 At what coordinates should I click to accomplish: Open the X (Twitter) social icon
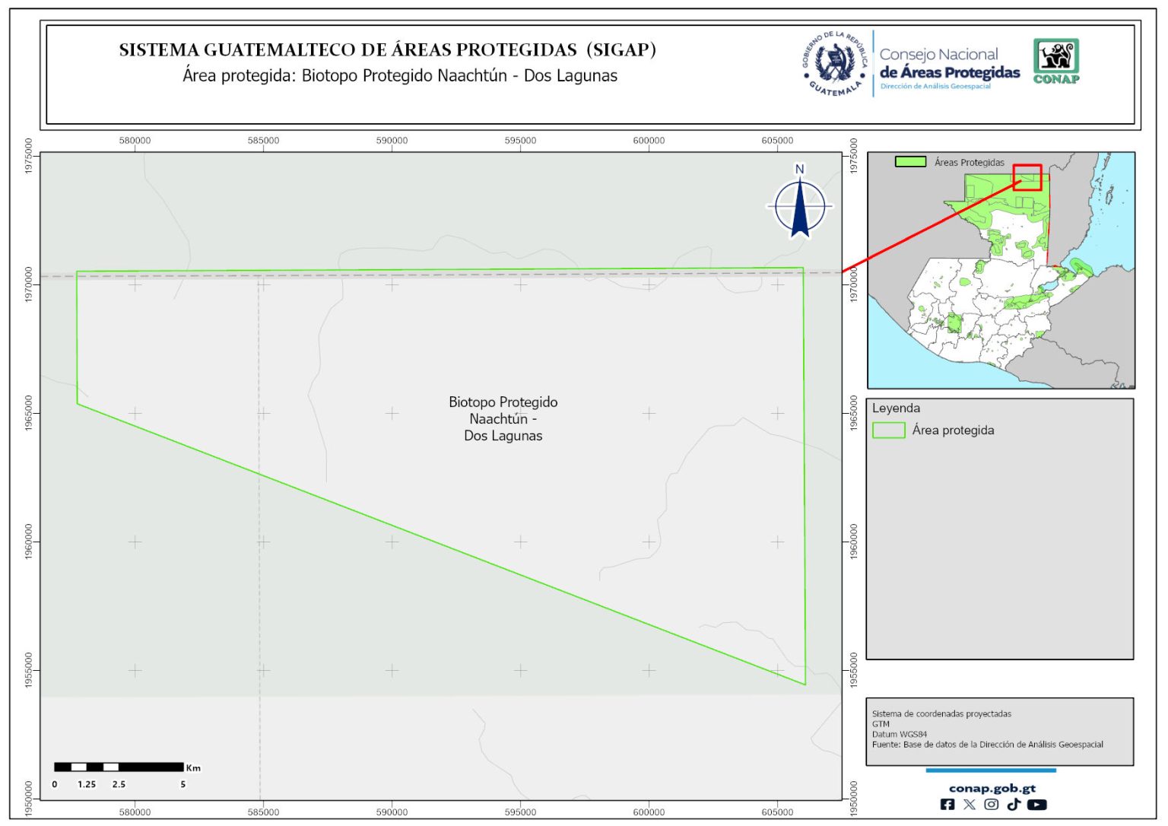point(969,804)
